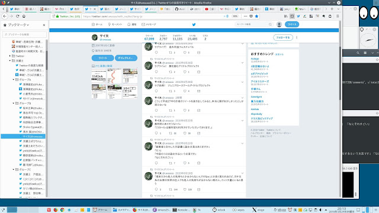379x213 pixels.
Task: Open page actions three-dot menu in URL bar
Action: [245, 16]
